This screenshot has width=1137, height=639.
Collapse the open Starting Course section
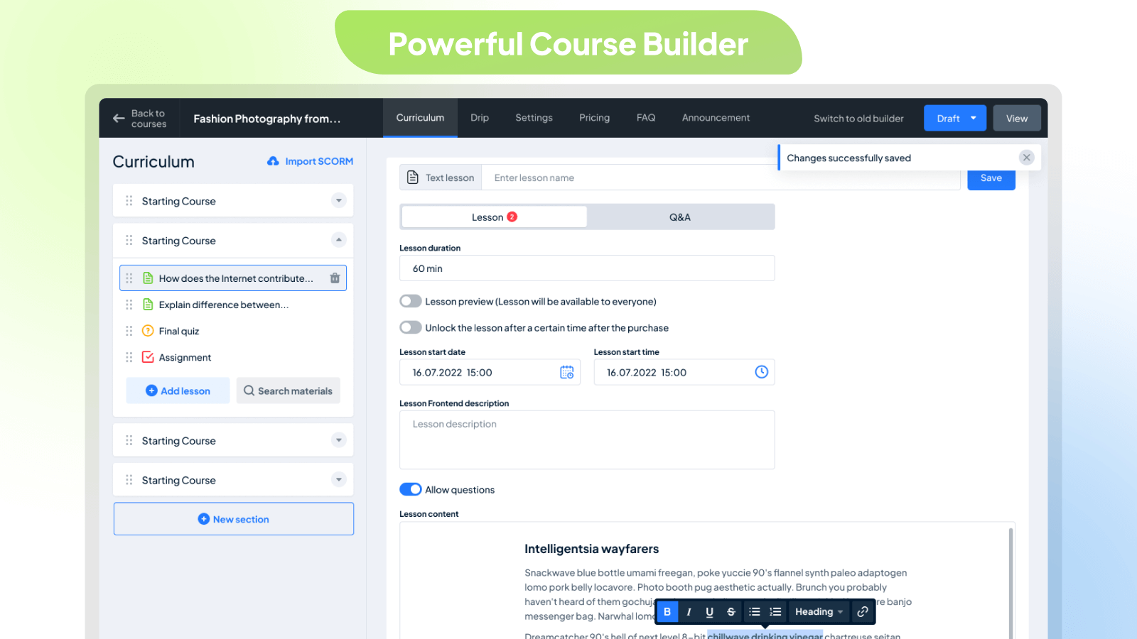[339, 240]
